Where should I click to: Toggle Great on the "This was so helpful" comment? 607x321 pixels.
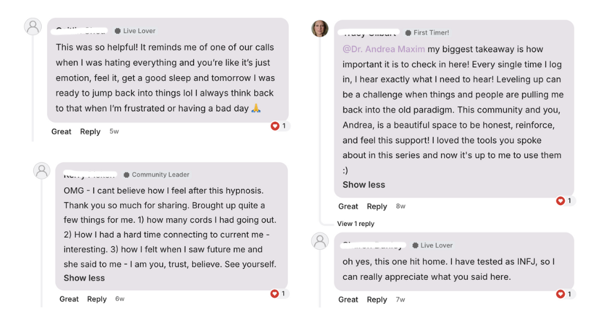[x=61, y=131]
